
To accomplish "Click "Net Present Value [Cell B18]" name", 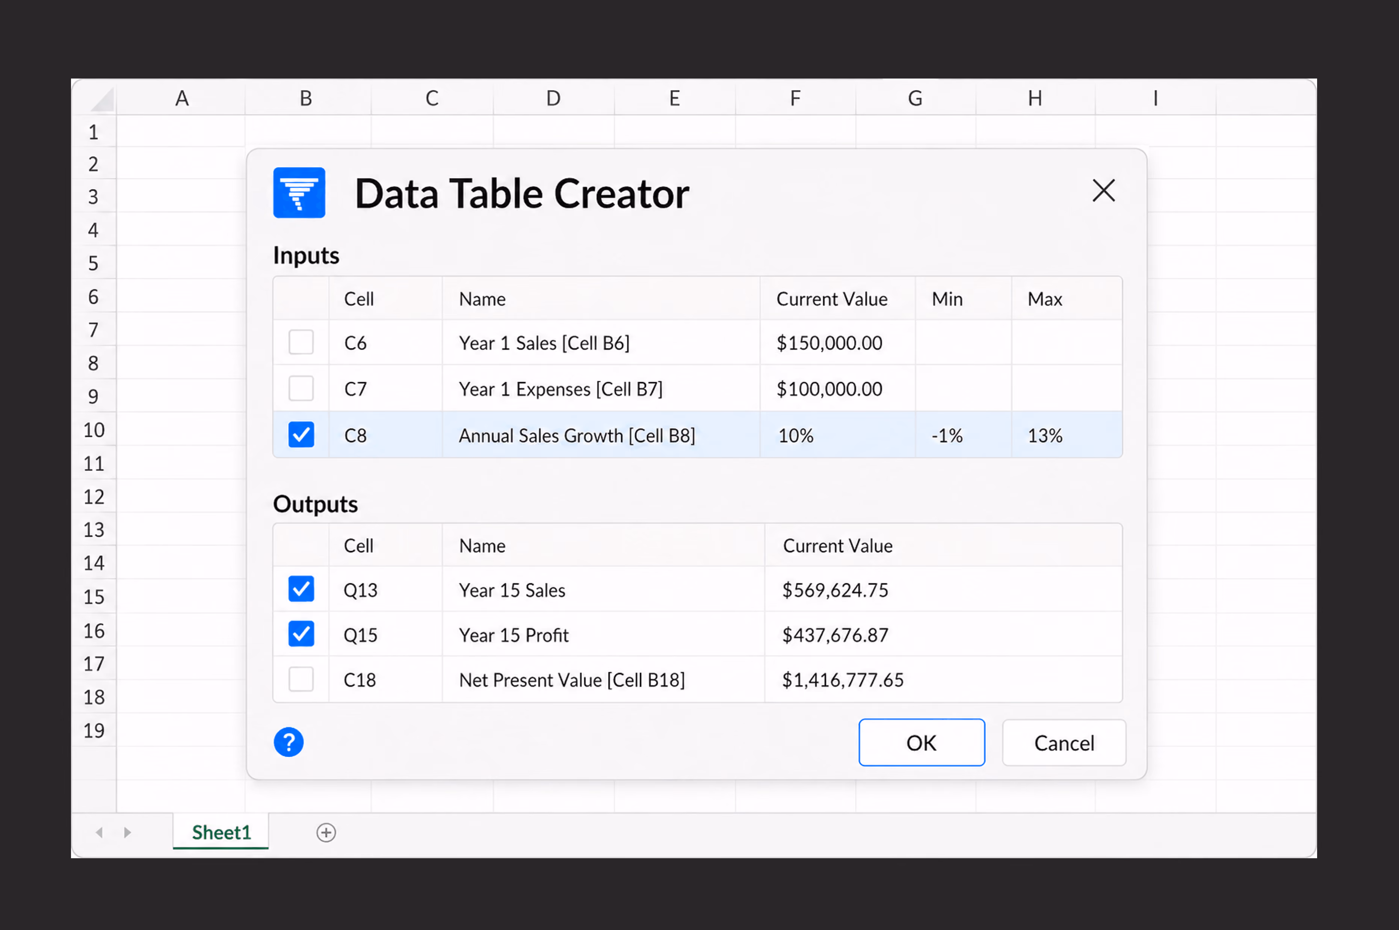I will [572, 680].
